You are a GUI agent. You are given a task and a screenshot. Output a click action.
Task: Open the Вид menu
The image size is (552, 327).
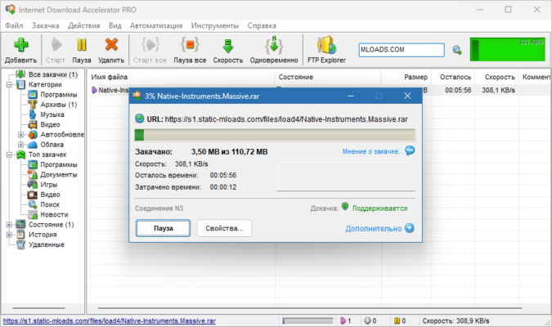(x=114, y=25)
